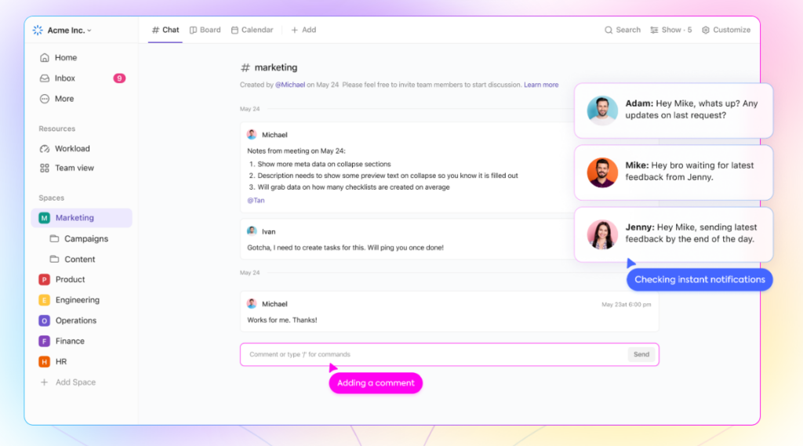This screenshot has width=803, height=446.
Task: Click the plus icon beside Add Space
Action: pos(45,382)
